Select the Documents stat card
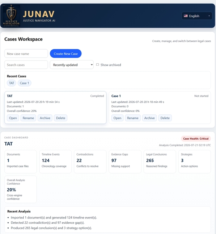Viewport: 216px width, 234px height. (x=20, y=162)
